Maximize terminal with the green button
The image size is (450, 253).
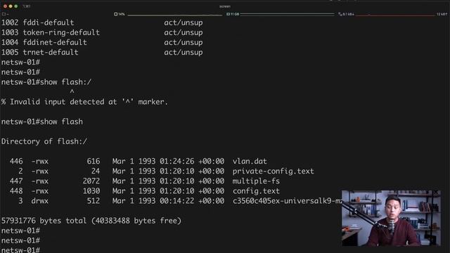tap(16, 6)
